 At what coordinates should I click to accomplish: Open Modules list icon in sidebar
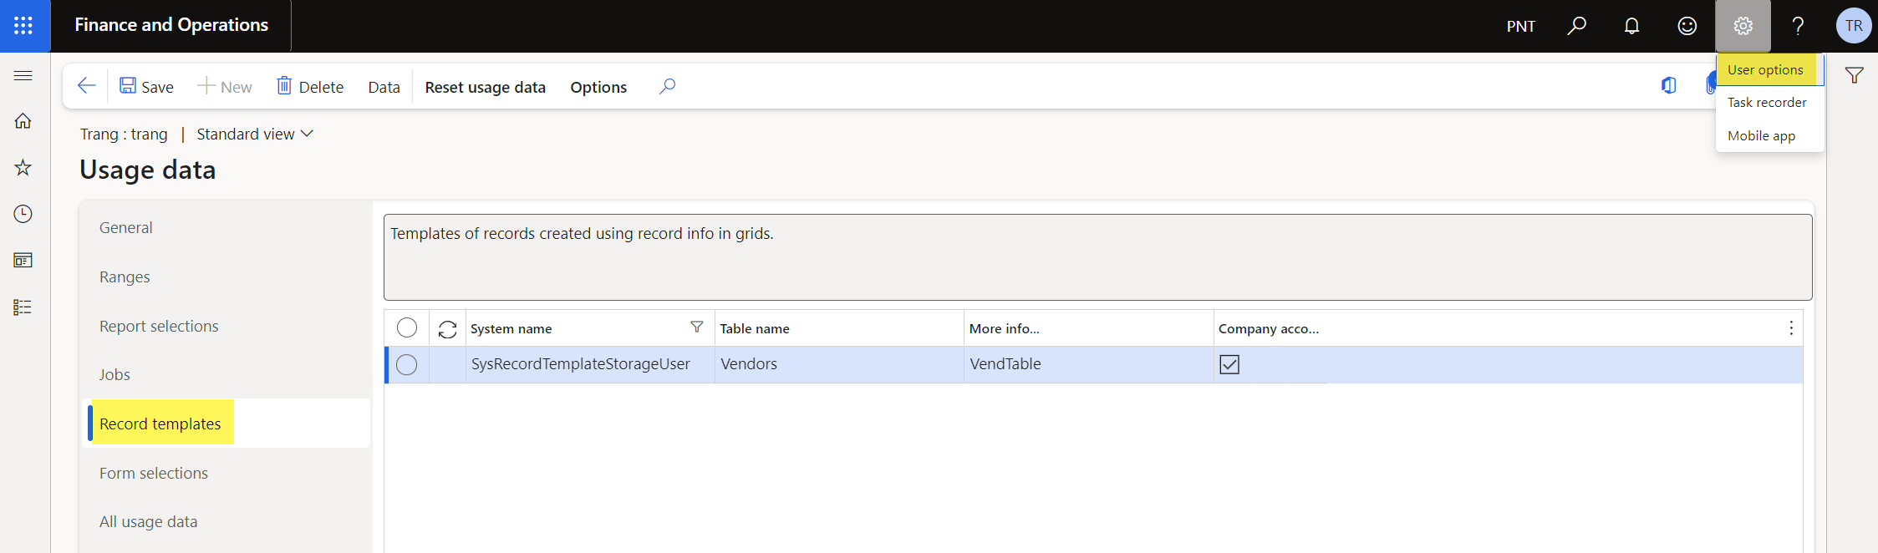[23, 307]
